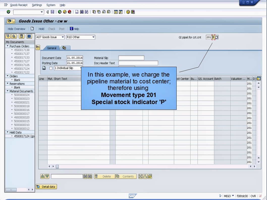The width and height of the screenshot is (267, 200).
Task: Click the green checkmark Enter icon
Action: click(9, 12)
